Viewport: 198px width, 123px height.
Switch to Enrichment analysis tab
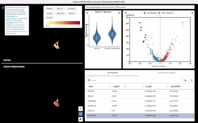click(x=167, y=73)
